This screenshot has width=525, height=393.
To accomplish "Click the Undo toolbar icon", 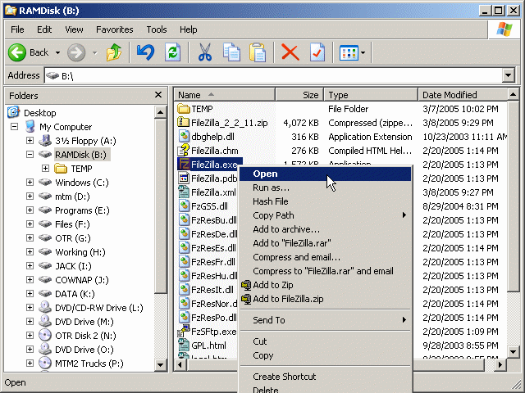I will (x=145, y=52).
